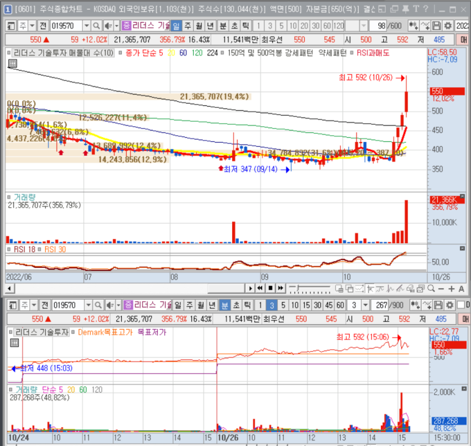471x446 pixels.
Task: Select 120 interval in upper chart
Action: 339,26
